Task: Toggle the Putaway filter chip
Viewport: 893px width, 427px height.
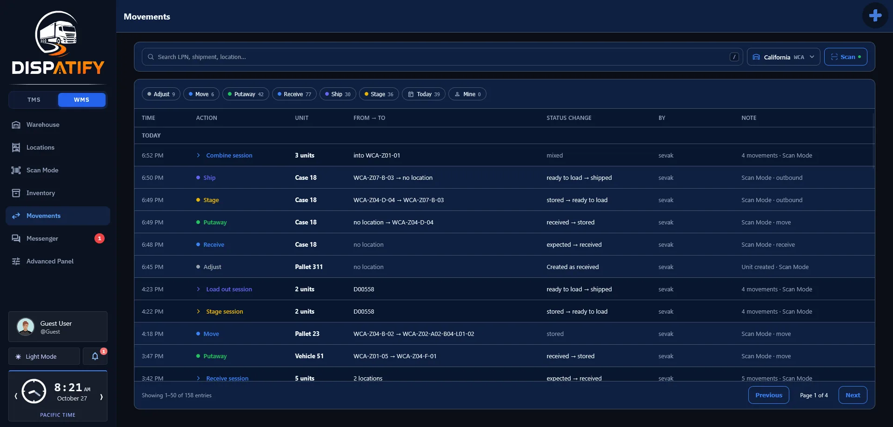Action: point(246,94)
